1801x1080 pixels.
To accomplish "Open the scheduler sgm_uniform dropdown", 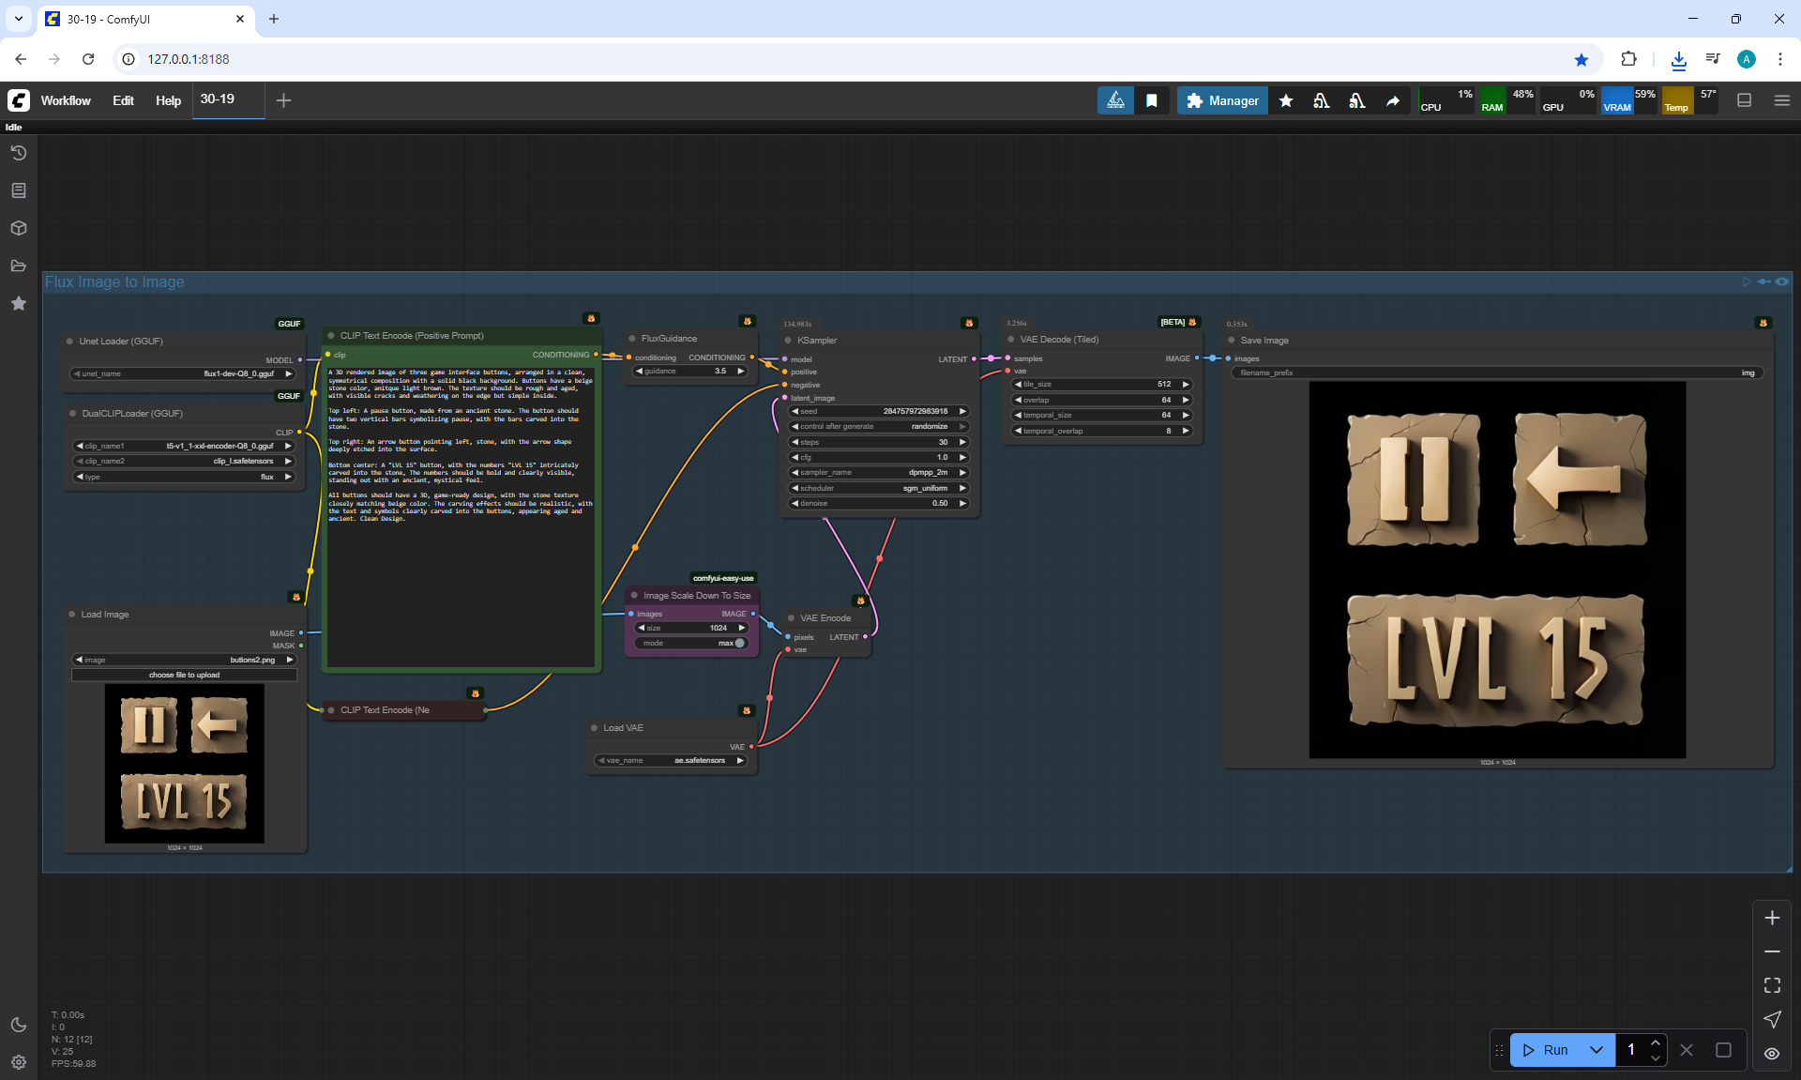I will click(879, 488).
